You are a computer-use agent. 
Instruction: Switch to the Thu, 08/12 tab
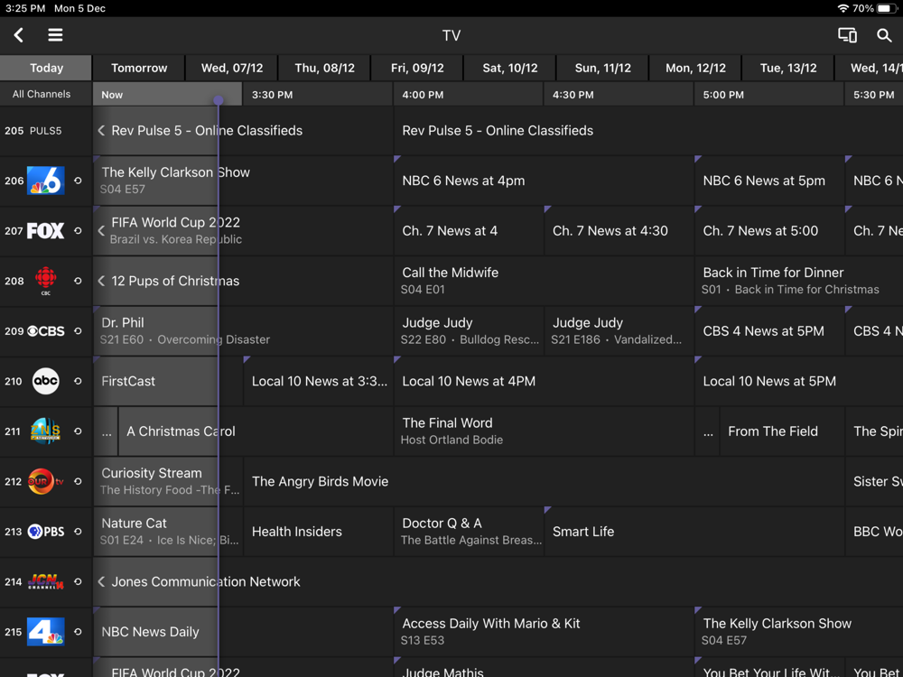click(x=324, y=68)
